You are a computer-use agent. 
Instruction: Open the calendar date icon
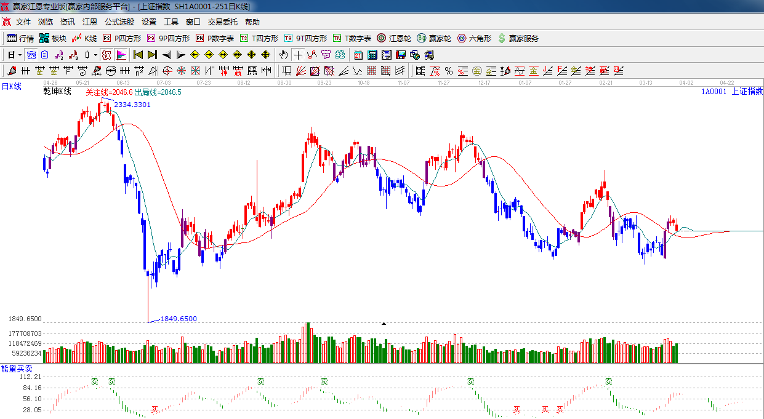(357, 55)
